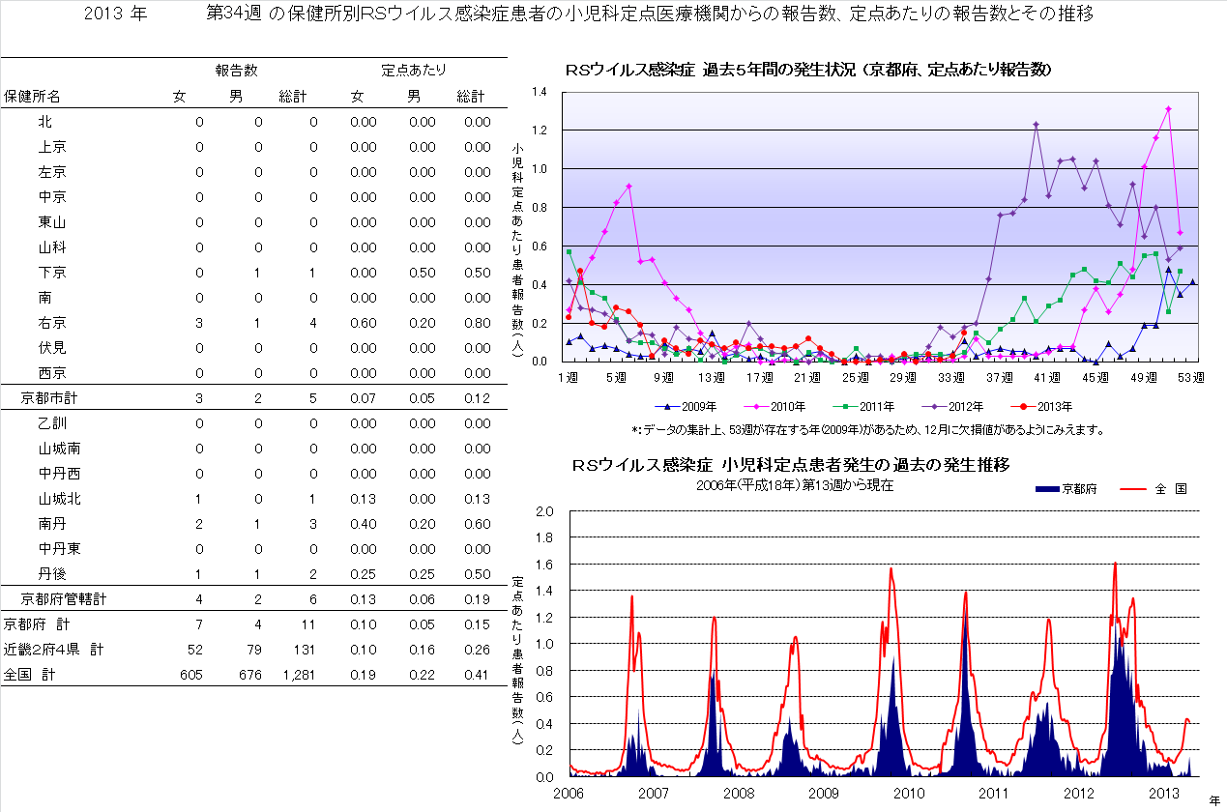Click the 近畿2府4県 計 row label
The height and width of the screenshot is (812, 1227).
pos(53,650)
